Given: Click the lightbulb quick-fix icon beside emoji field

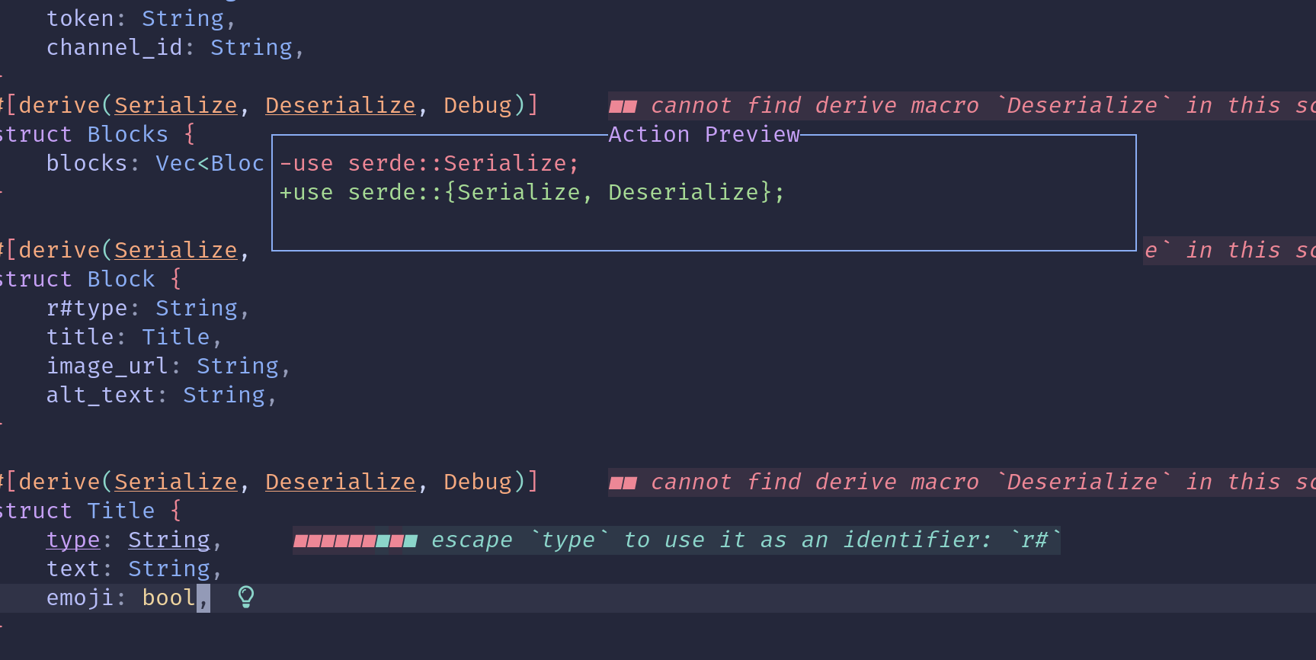Looking at the screenshot, I should click(245, 597).
